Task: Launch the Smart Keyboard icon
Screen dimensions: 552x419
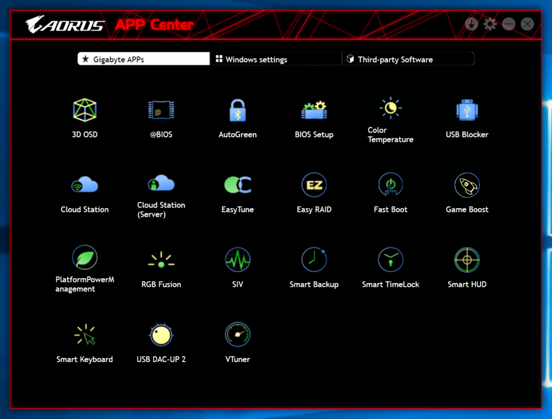Action: tap(85, 335)
